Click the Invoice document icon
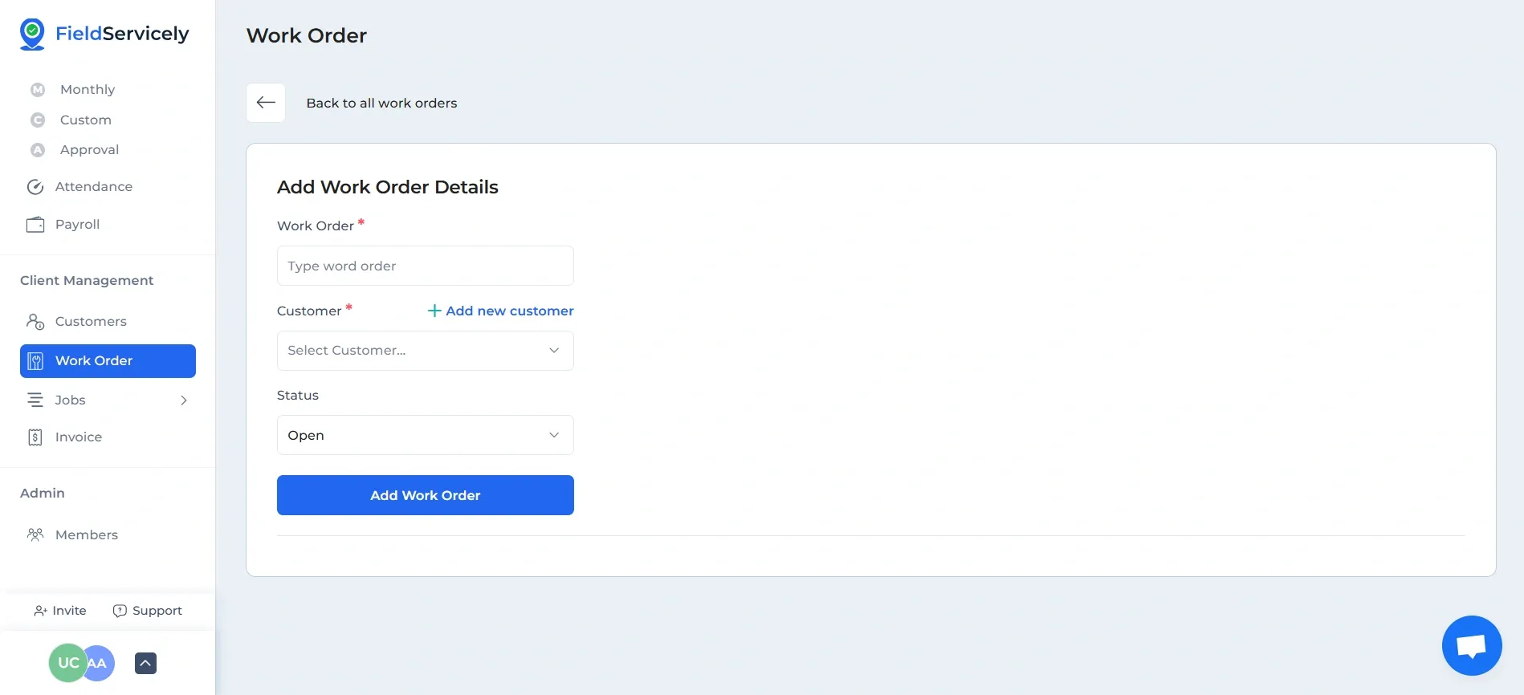This screenshot has height=695, width=1524. pyautogui.click(x=35, y=437)
